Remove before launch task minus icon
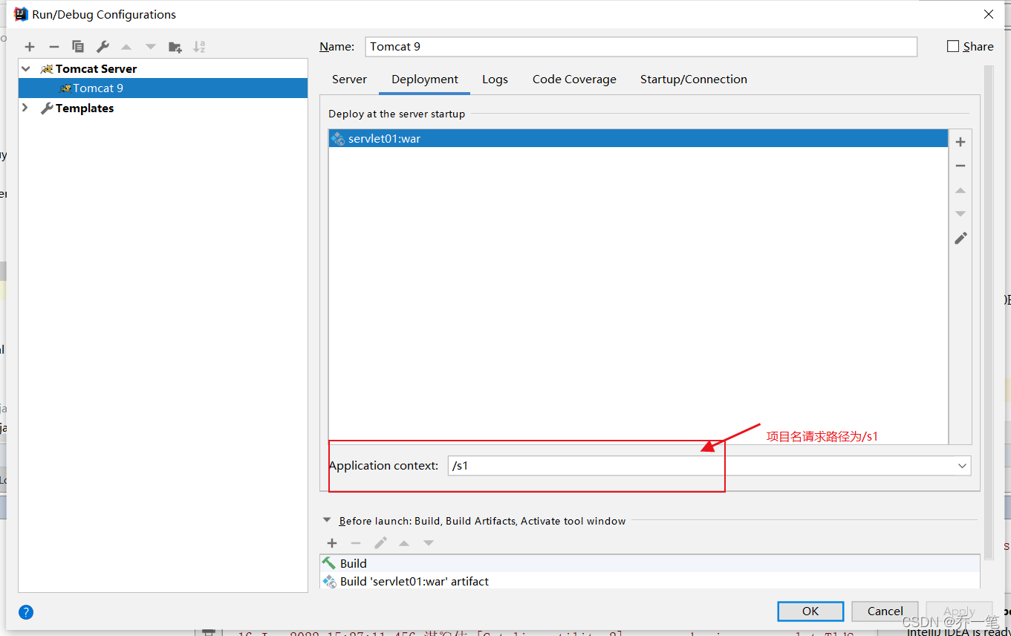The image size is (1011, 636). point(356,543)
